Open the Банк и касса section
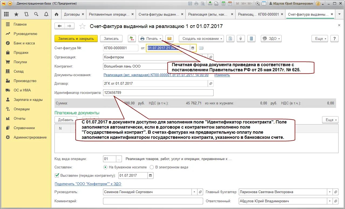Viewport: 345px width, 209px height. (24, 43)
